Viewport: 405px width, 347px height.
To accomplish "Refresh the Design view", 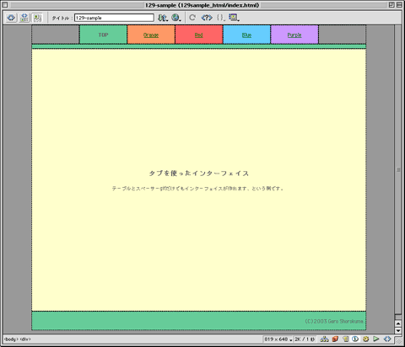I will click(x=192, y=18).
